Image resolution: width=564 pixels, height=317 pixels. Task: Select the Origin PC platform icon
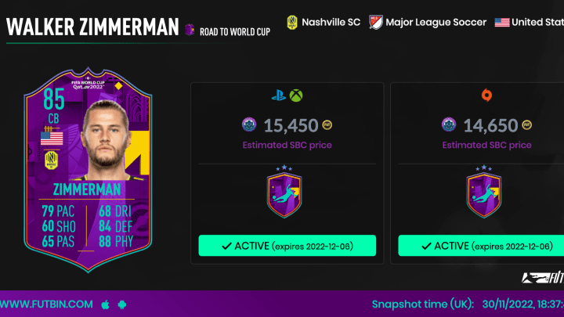pos(486,95)
